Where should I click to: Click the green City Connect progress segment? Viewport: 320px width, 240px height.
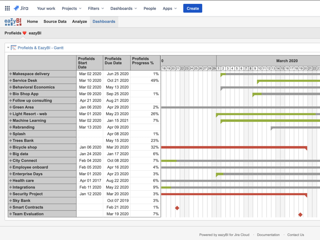point(169,161)
